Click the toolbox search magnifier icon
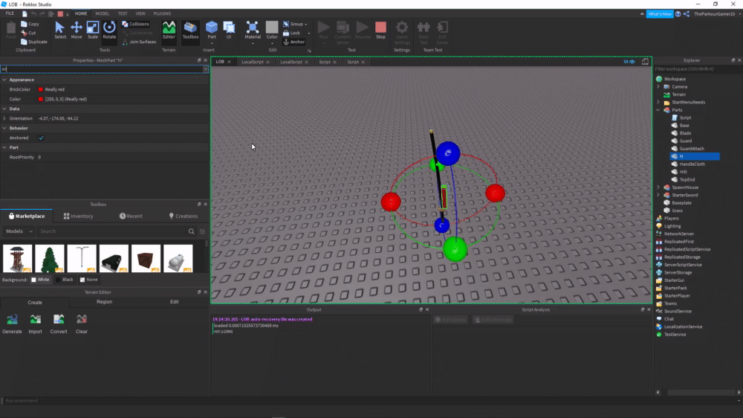Image resolution: width=743 pixels, height=418 pixels. point(192,231)
